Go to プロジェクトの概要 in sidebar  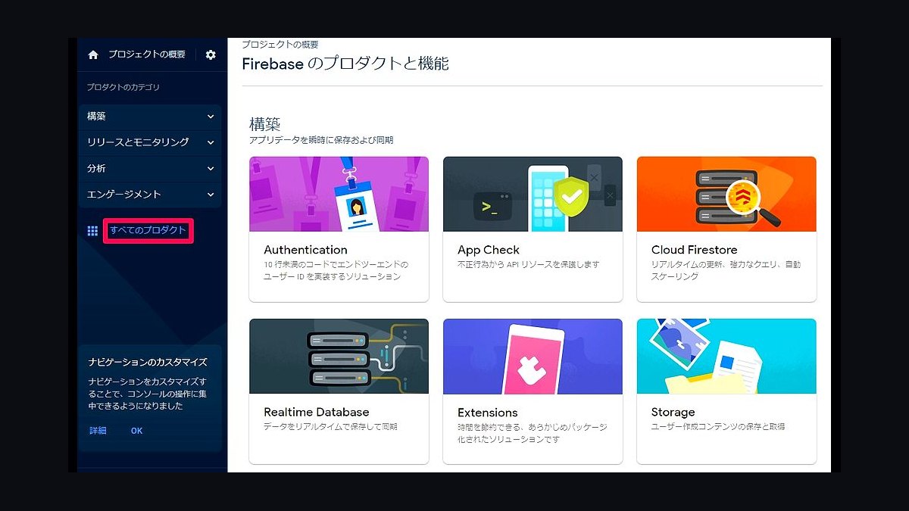[146, 55]
